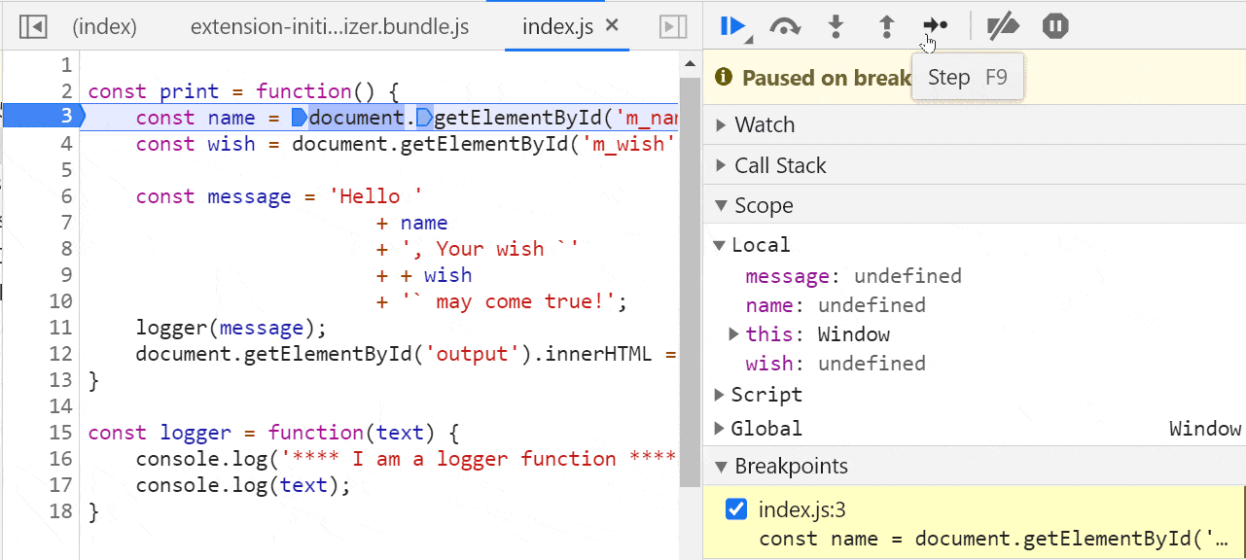The image size is (1246, 560).
Task: Click the inline marker before getElementById
Action: pos(424,119)
